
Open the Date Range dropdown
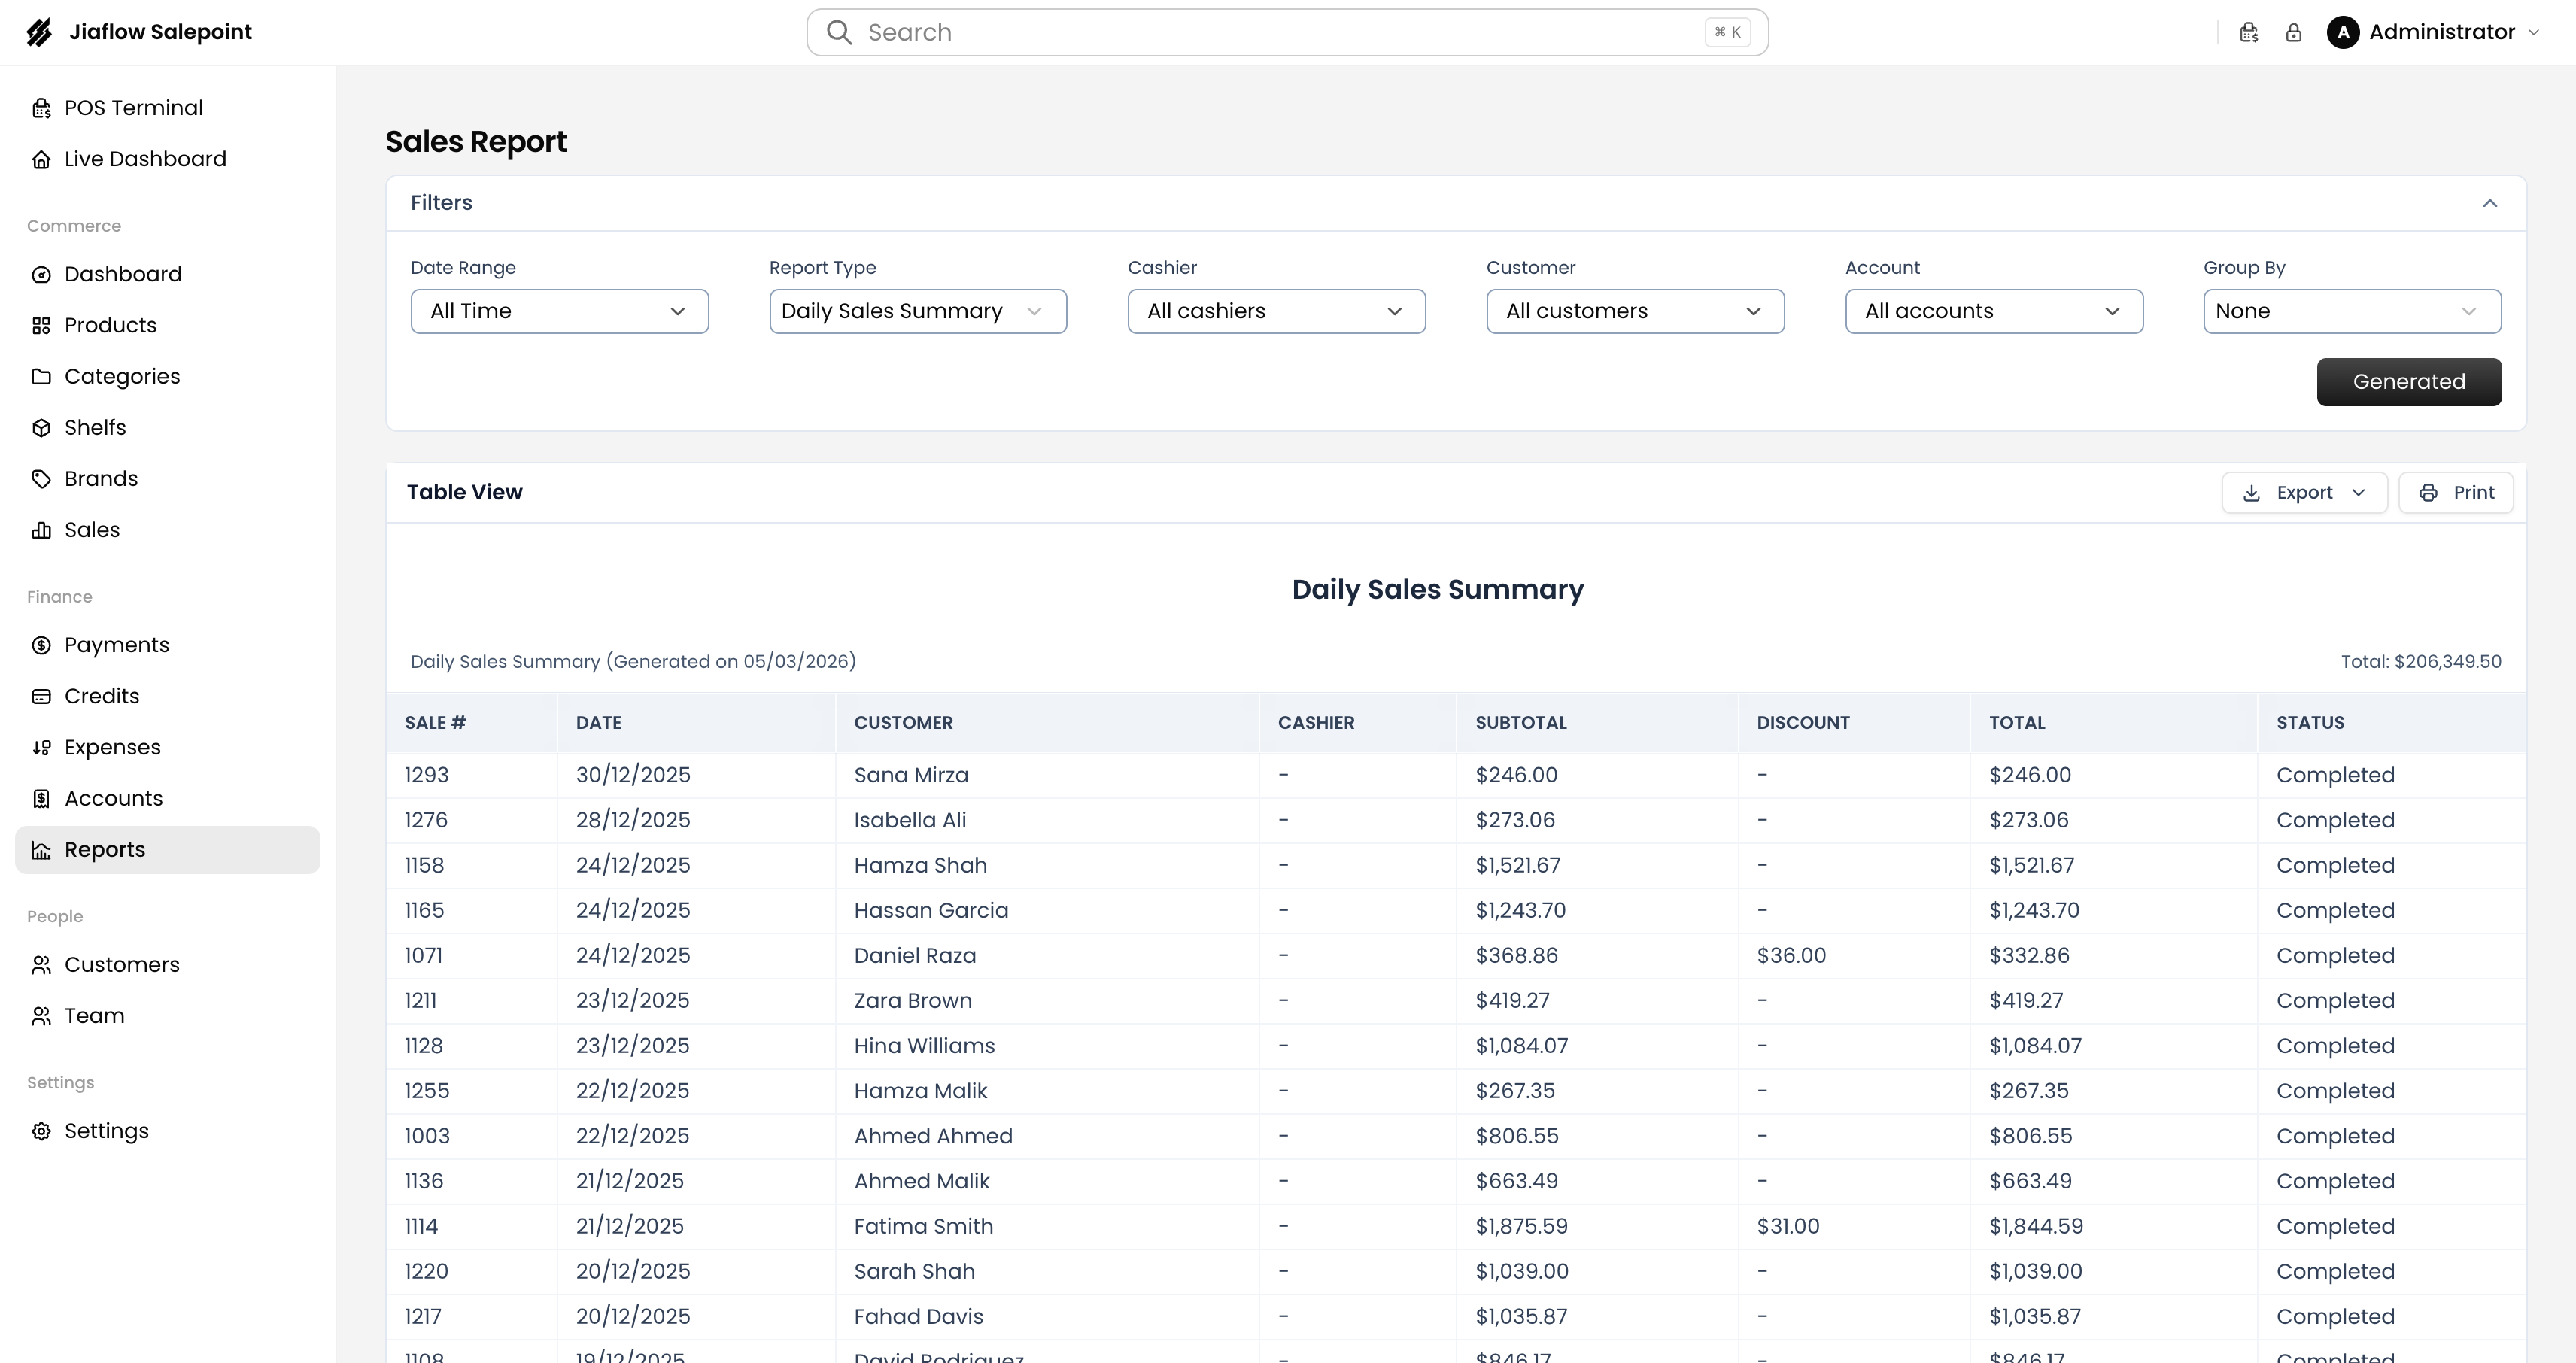pos(559,311)
